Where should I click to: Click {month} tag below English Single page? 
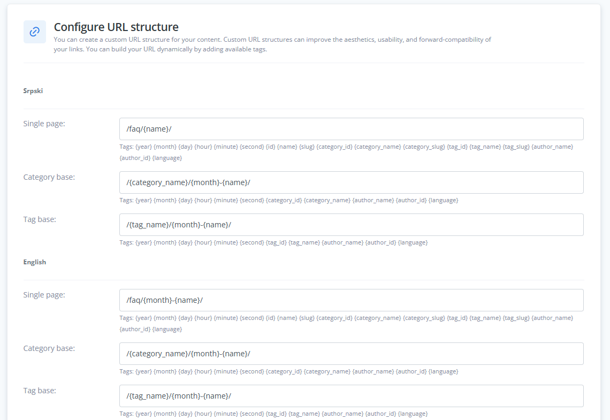click(165, 318)
